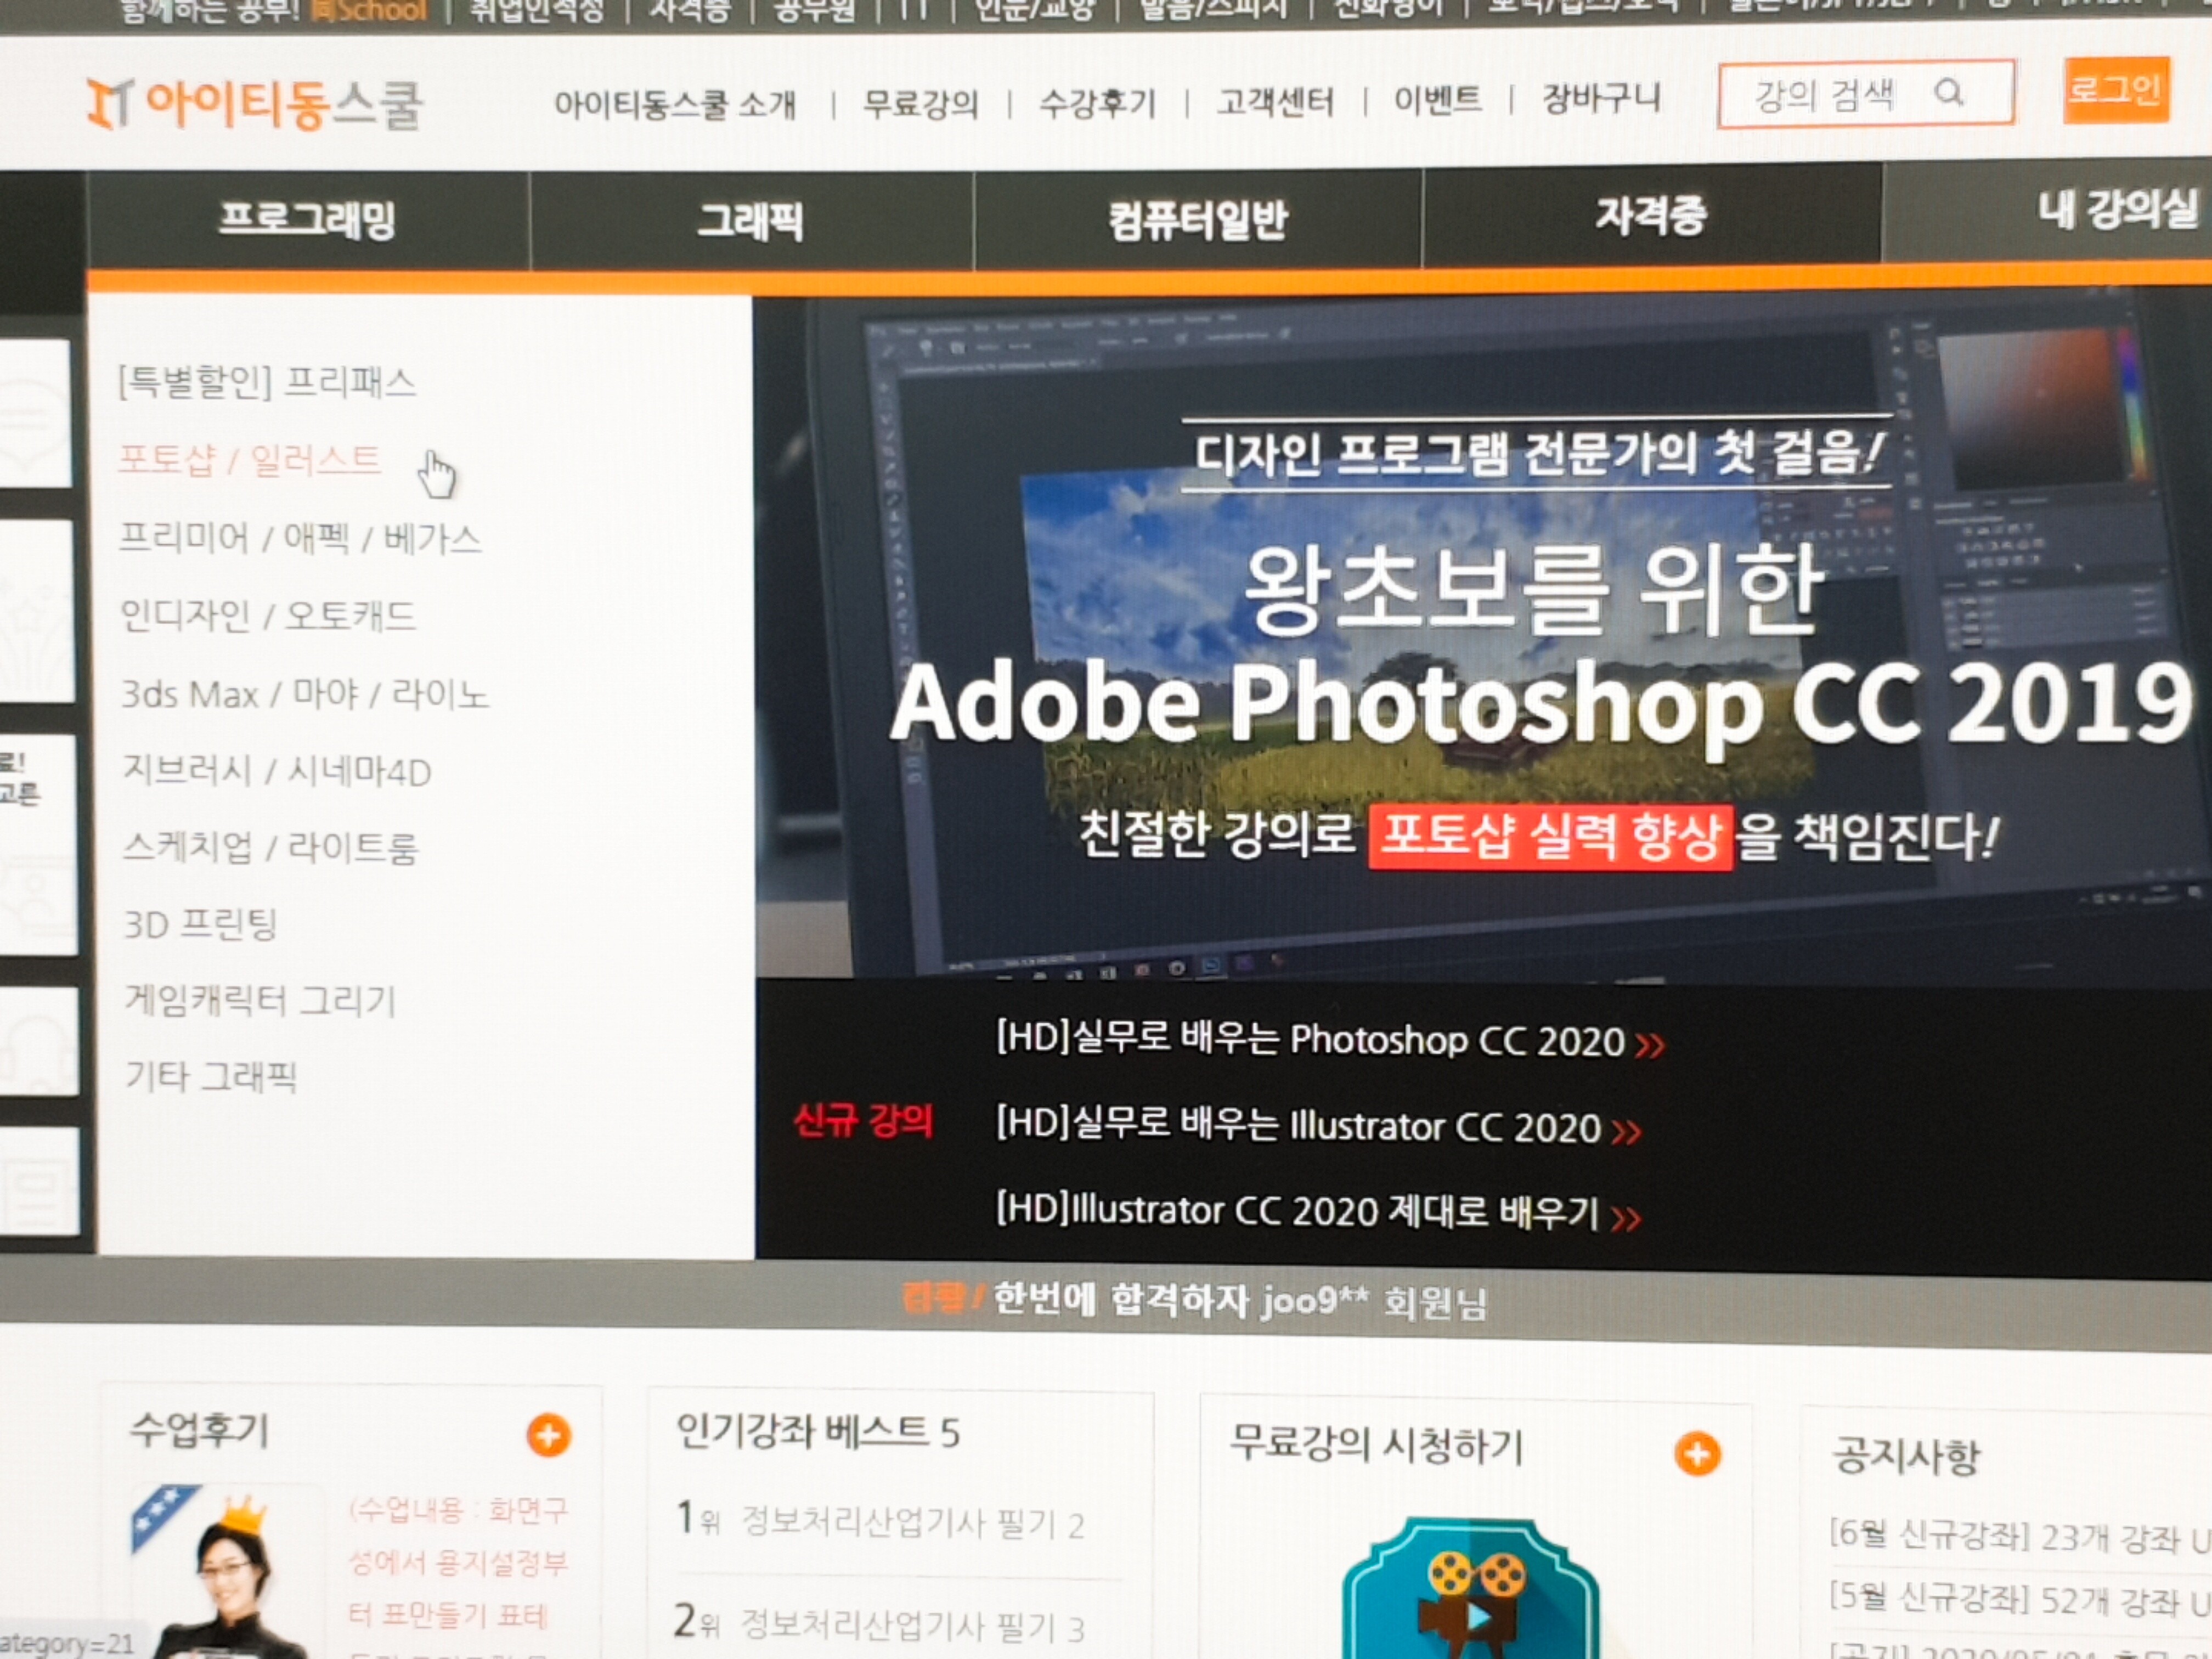Click the plus icon beside 무료강의 시청하기
Viewport: 2212px width, 1659px height.
[x=1697, y=1453]
